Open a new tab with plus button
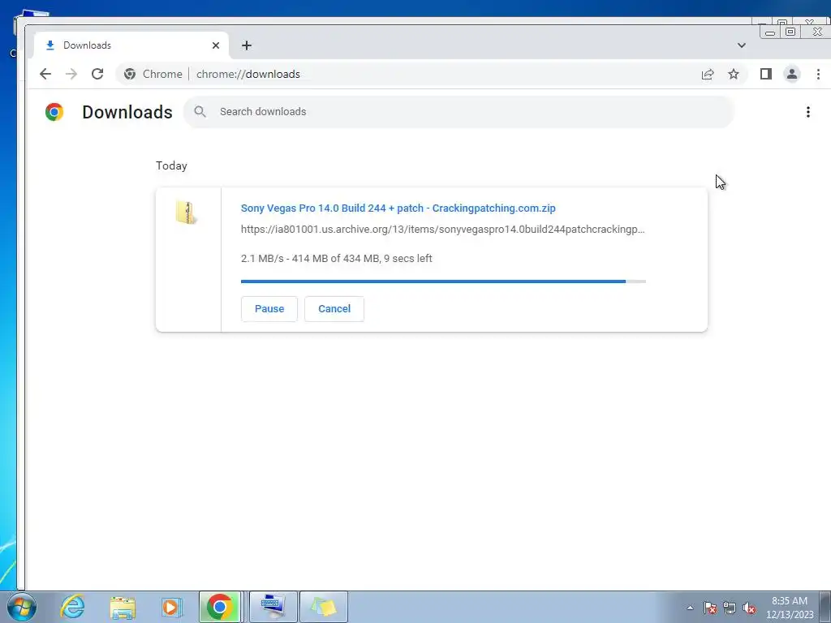The image size is (831, 623). coord(247,45)
